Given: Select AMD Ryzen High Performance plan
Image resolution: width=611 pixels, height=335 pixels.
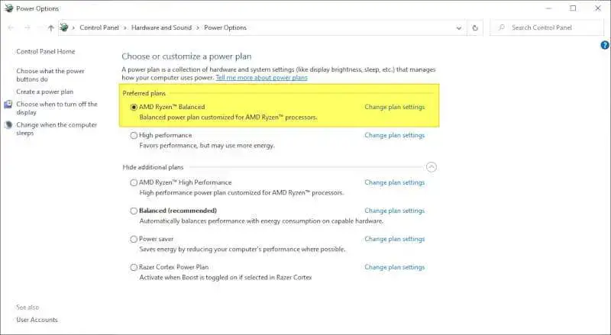Looking at the screenshot, I should click(x=134, y=182).
